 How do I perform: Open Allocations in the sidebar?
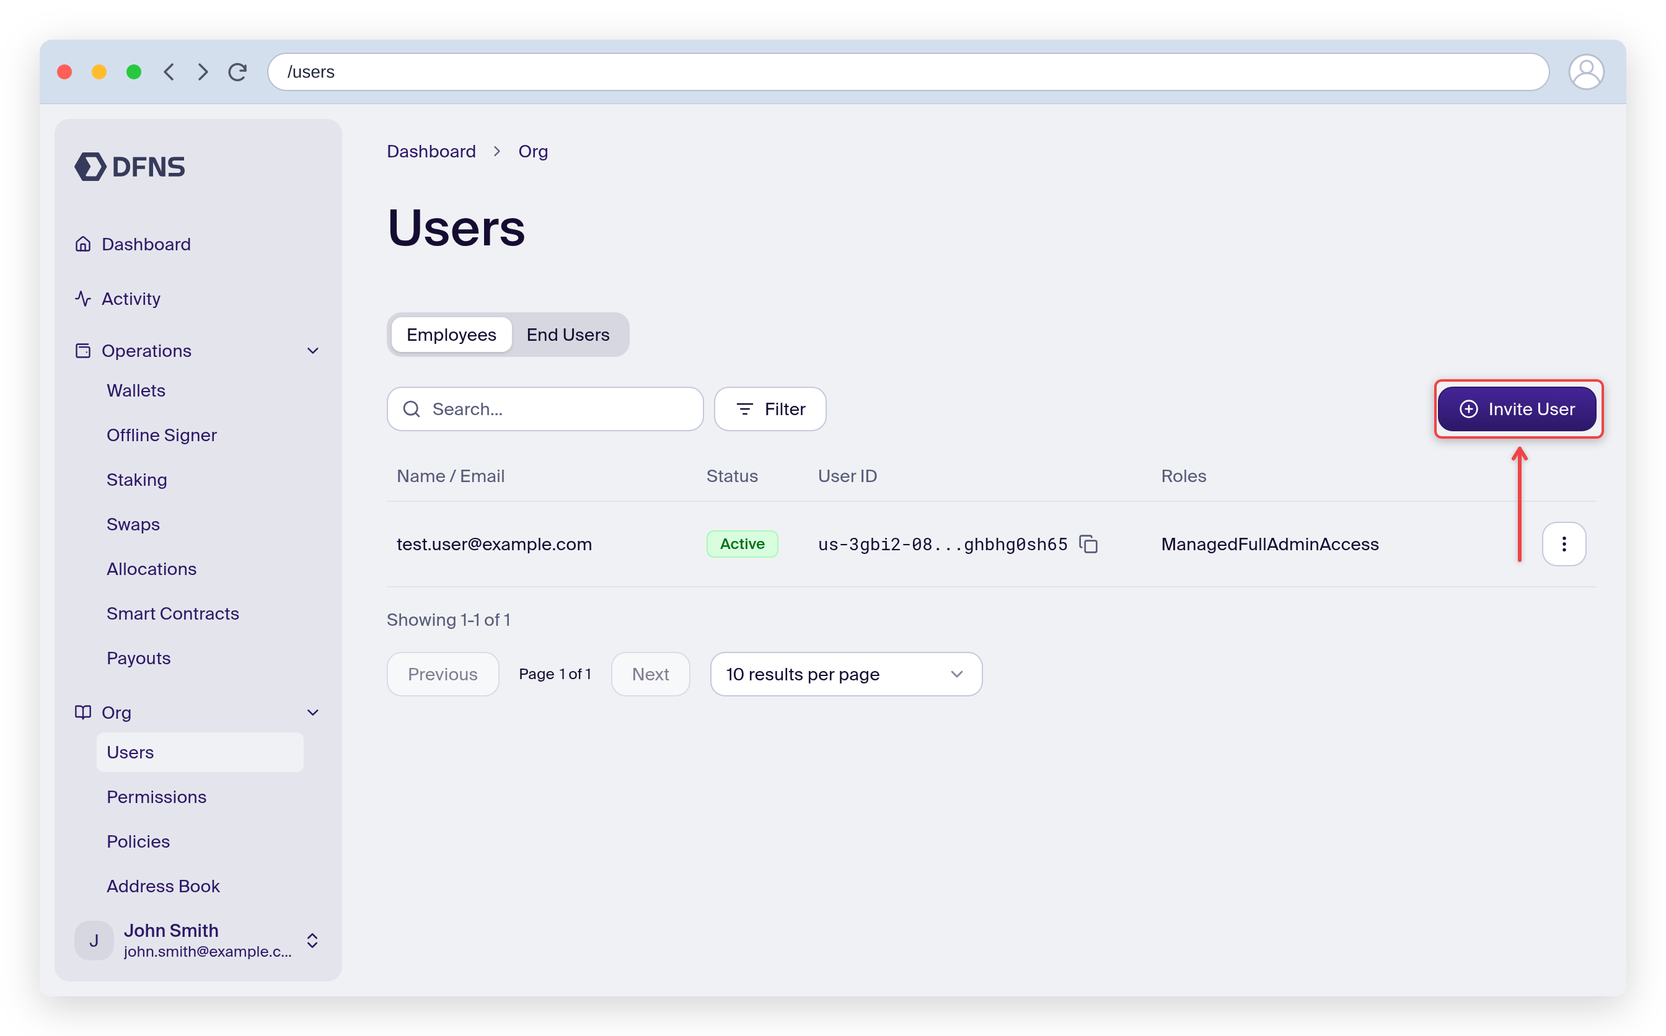(151, 569)
